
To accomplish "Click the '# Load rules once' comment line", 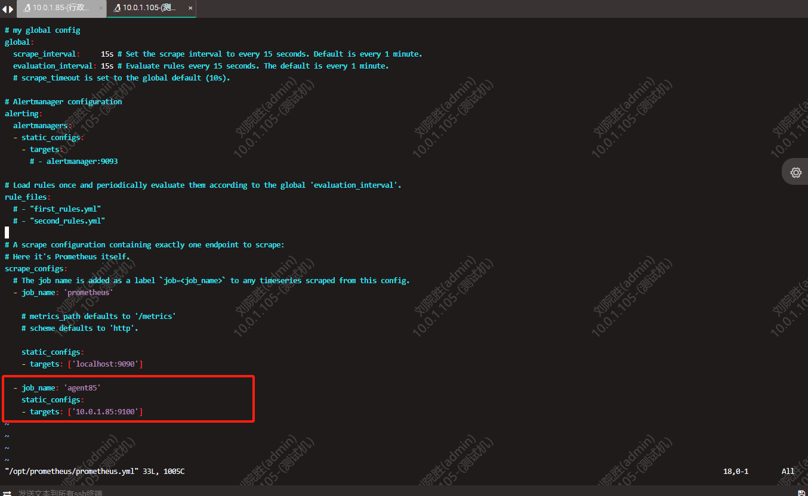I will (203, 185).
